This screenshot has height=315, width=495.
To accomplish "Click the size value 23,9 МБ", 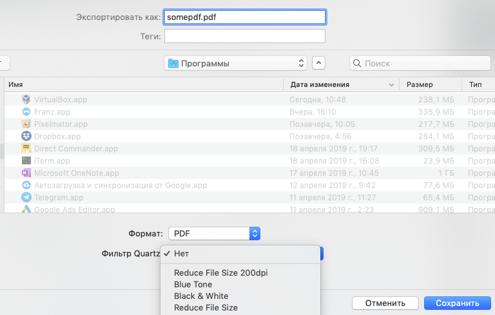I will pyautogui.click(x=438, y=160).
